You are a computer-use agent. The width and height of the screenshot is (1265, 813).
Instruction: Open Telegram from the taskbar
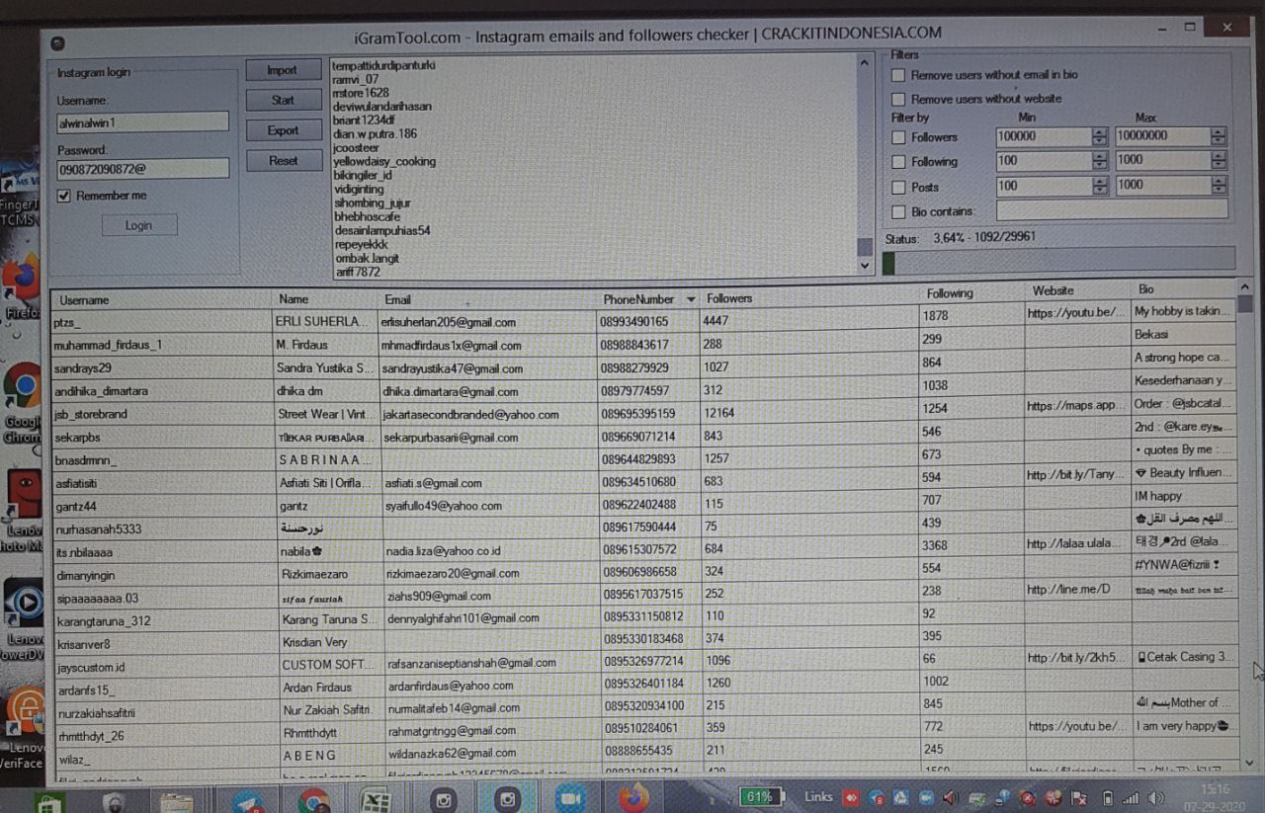[249, 799]
